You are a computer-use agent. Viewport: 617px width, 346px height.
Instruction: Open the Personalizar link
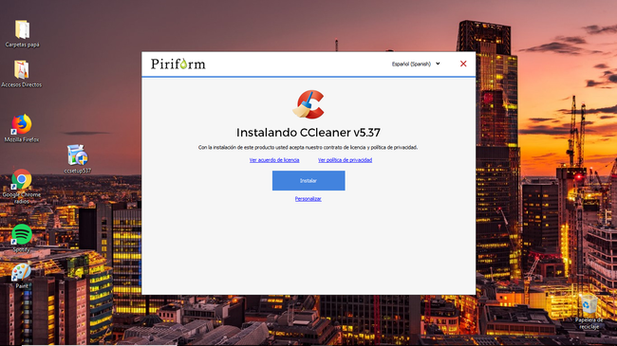pyautogui.click(x=308, y=199)
